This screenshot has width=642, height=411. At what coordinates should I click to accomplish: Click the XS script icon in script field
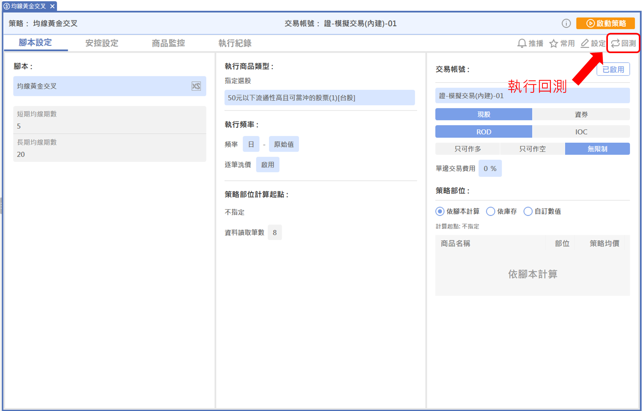[196, 86]
